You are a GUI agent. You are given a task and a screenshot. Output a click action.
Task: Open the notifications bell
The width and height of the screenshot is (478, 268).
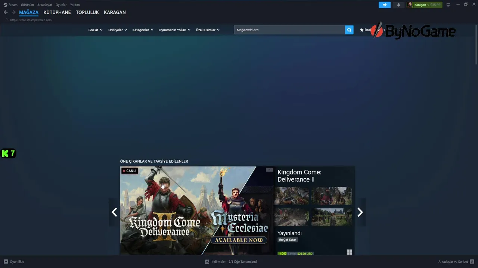398,5
